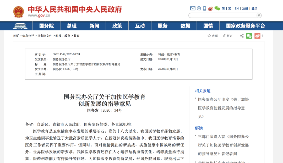Open related report 国务院办公厅印发 link

(223, 108)
